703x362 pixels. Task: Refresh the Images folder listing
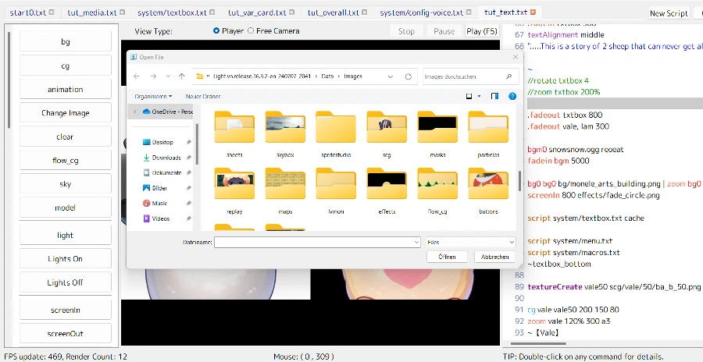408,76
